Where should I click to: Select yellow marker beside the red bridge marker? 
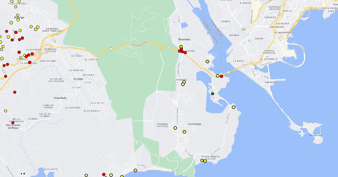(218, 76)
